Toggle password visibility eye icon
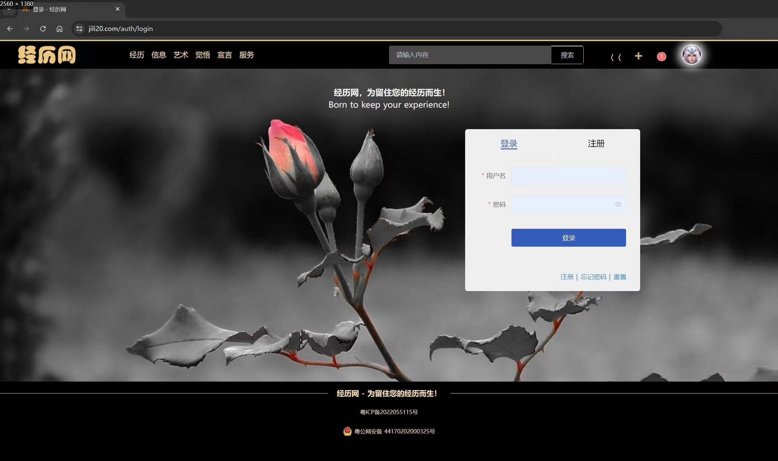The width and height of the screenshot is (778, 461). [618, 205]
